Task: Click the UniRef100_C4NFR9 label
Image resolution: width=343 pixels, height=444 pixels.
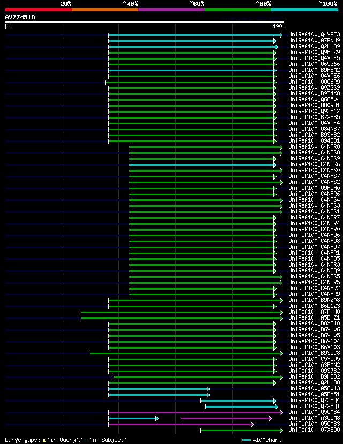Action: point(314,294)
